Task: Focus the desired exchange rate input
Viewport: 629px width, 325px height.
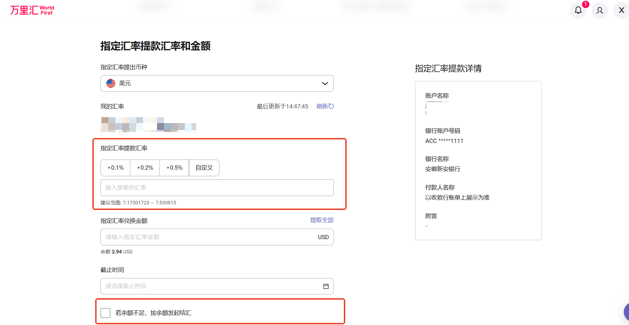Action: (217, 188)
